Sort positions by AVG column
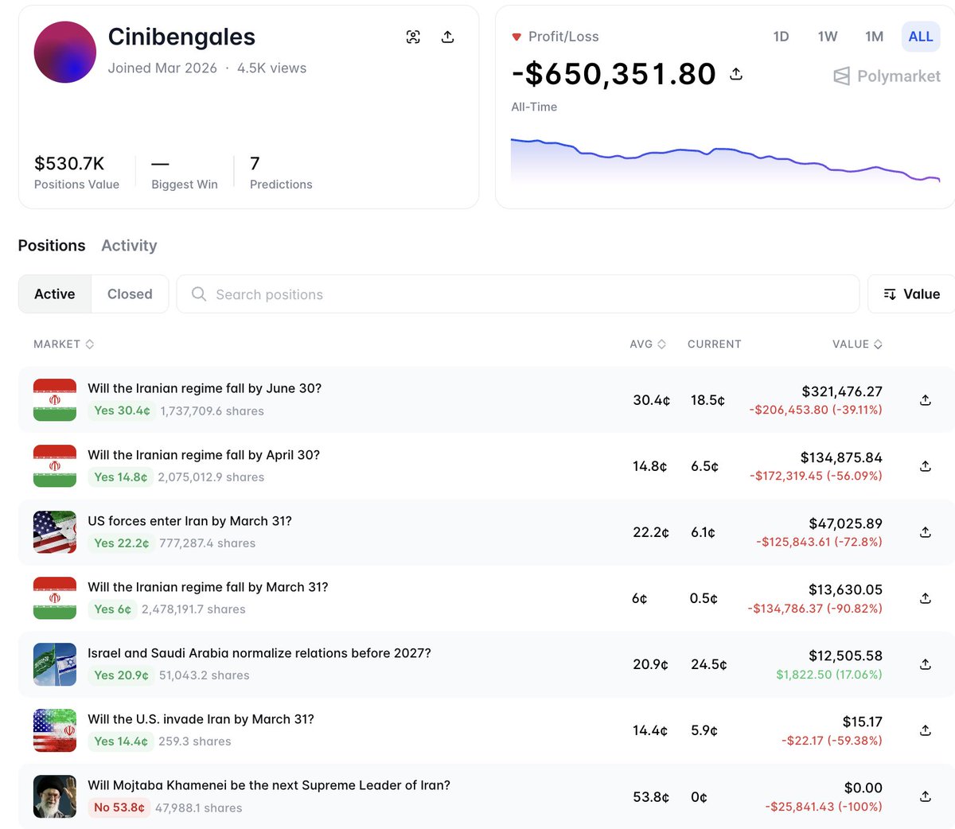The height and width of the screenshot is (829, 955). pyautogui.click(x=647, y=344)
